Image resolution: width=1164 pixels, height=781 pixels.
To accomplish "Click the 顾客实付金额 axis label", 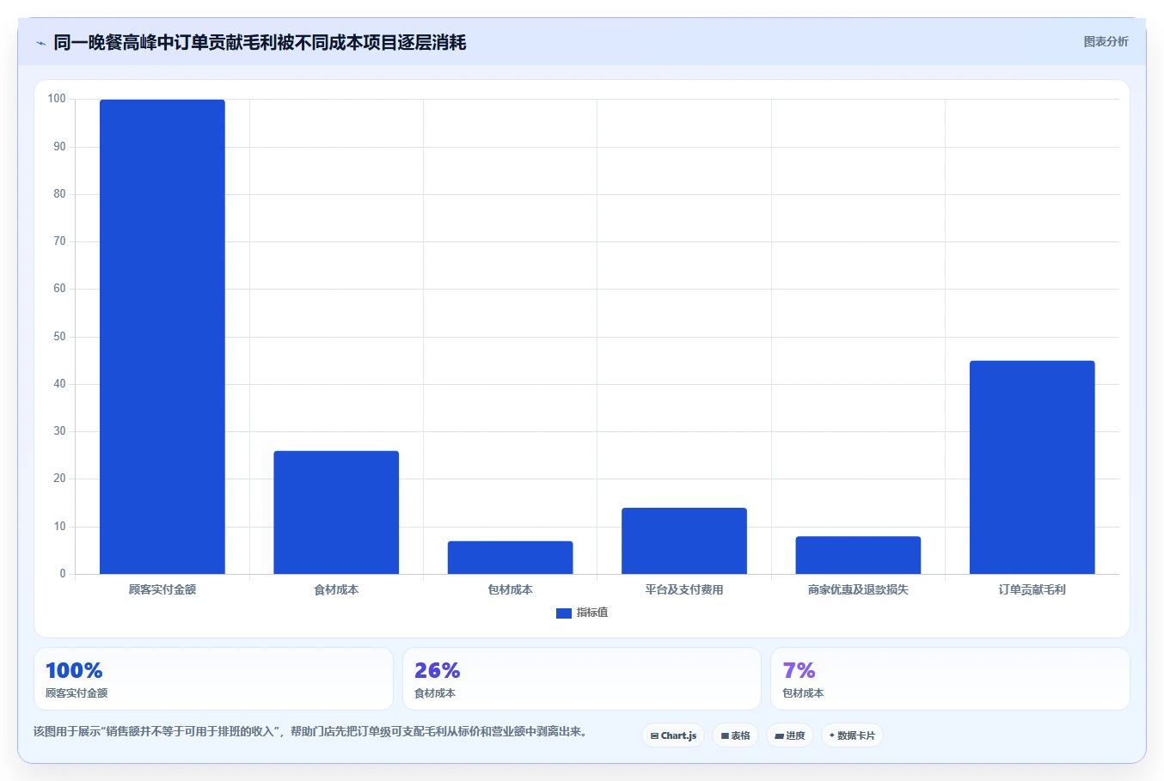I will click(162, 589).
